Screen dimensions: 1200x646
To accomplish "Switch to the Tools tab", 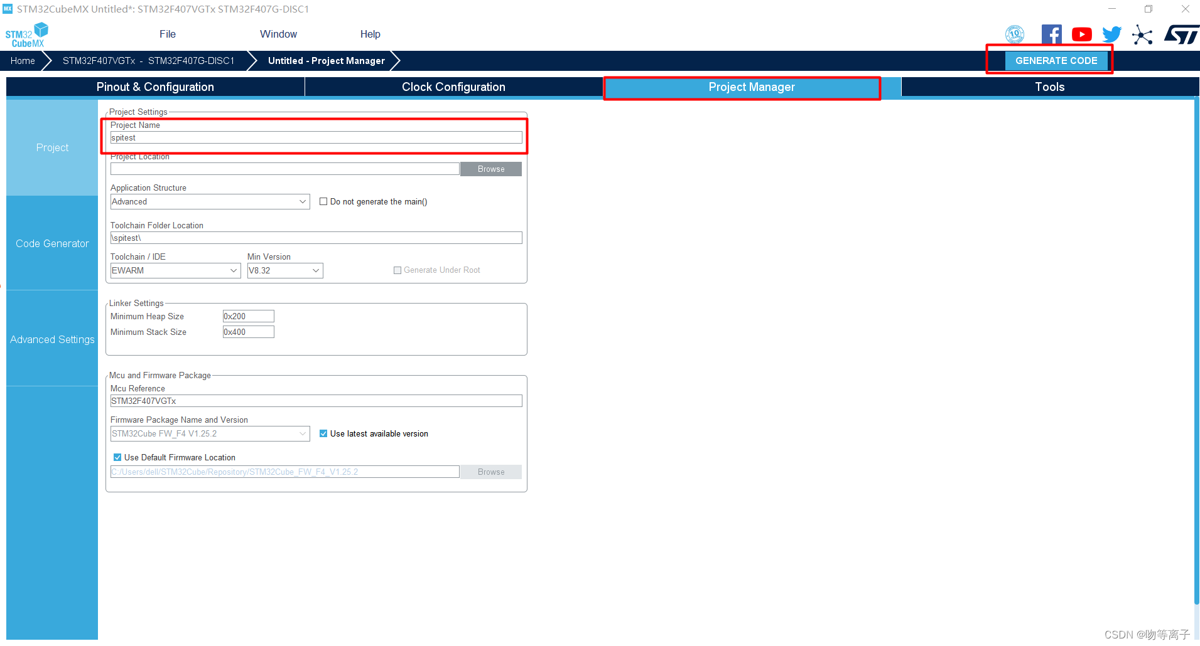I will pos(1049,87).
